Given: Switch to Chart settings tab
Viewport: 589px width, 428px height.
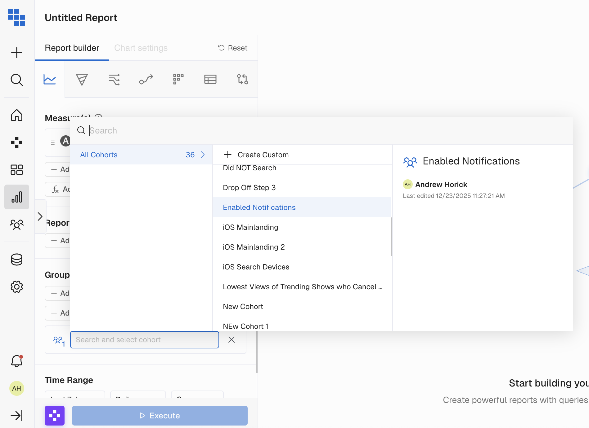Looking at the screenshot, I should point(141,48).
